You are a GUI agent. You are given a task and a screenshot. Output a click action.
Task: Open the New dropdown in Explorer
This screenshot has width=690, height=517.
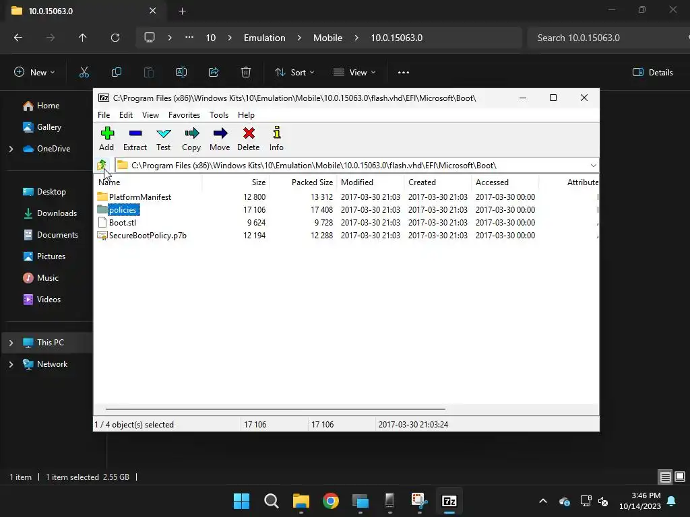34,72
